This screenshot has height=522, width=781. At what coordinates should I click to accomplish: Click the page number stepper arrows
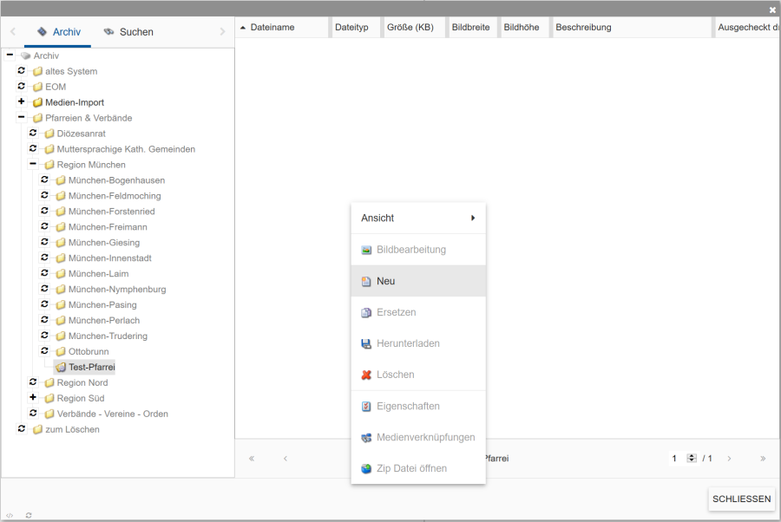(692, 459)
